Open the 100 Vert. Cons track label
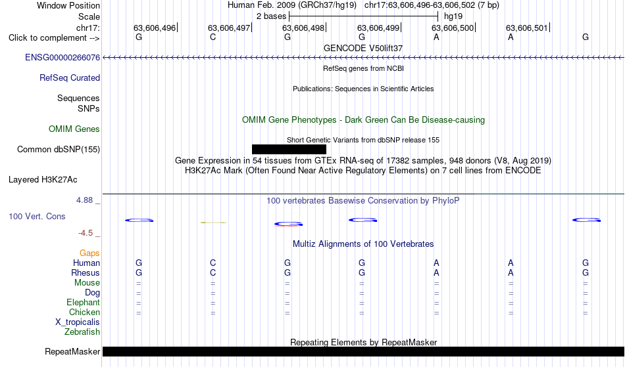Viewport: 625px width, 367px height. tap(37, 216)
